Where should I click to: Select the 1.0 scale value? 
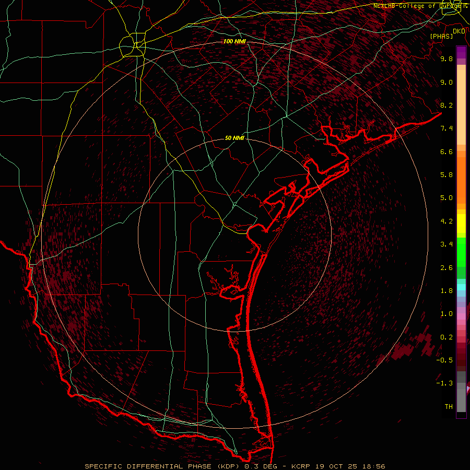point(446,314)
